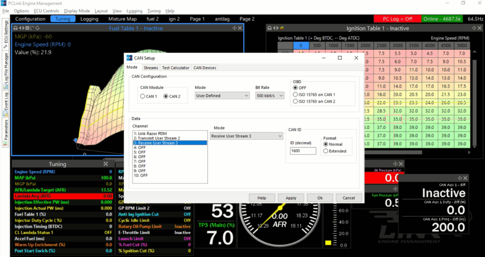The width and height of the screenshot is (485, 257).
Task: Switch to the Mixture Map page tab
Action: click(123, 19)
